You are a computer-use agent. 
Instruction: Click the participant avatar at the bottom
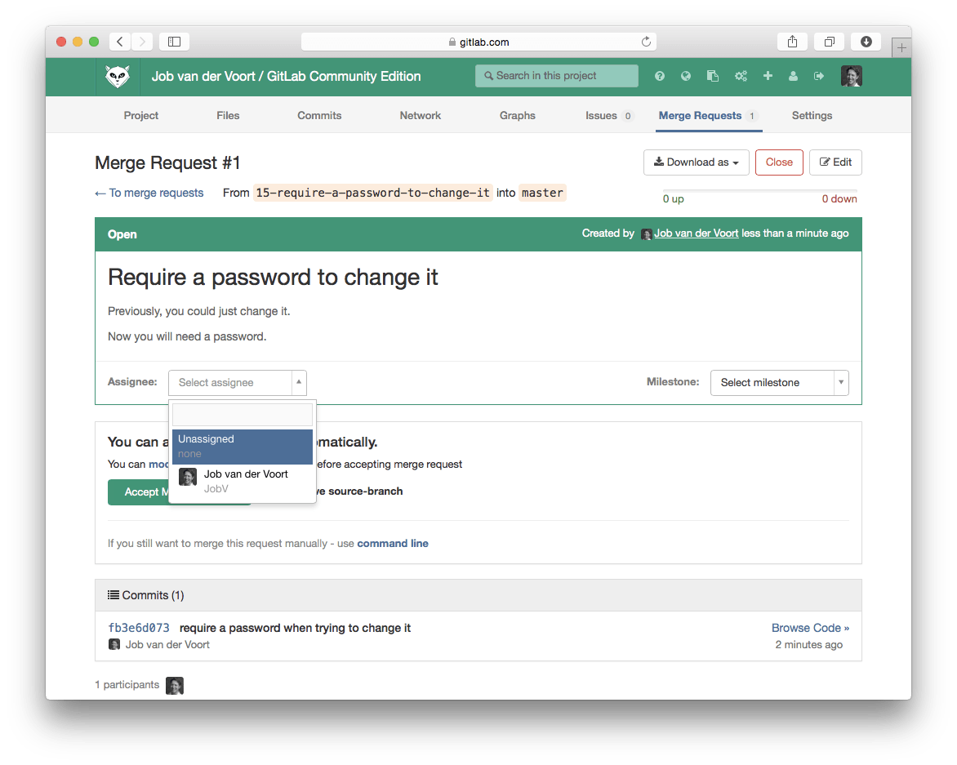[174, 685]
